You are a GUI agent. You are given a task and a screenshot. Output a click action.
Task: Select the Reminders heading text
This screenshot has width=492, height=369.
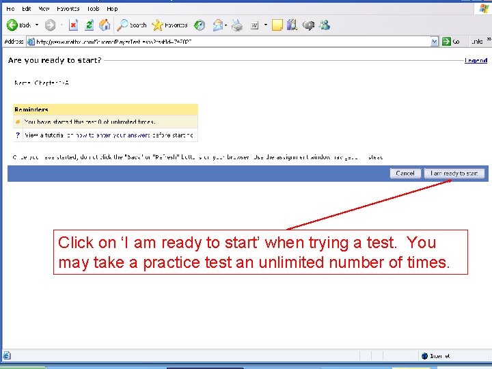coord(31,109)
